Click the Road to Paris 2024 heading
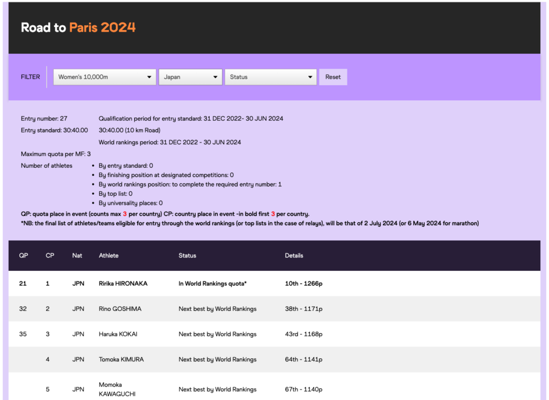The image size is (549, 400). [78, 27]
